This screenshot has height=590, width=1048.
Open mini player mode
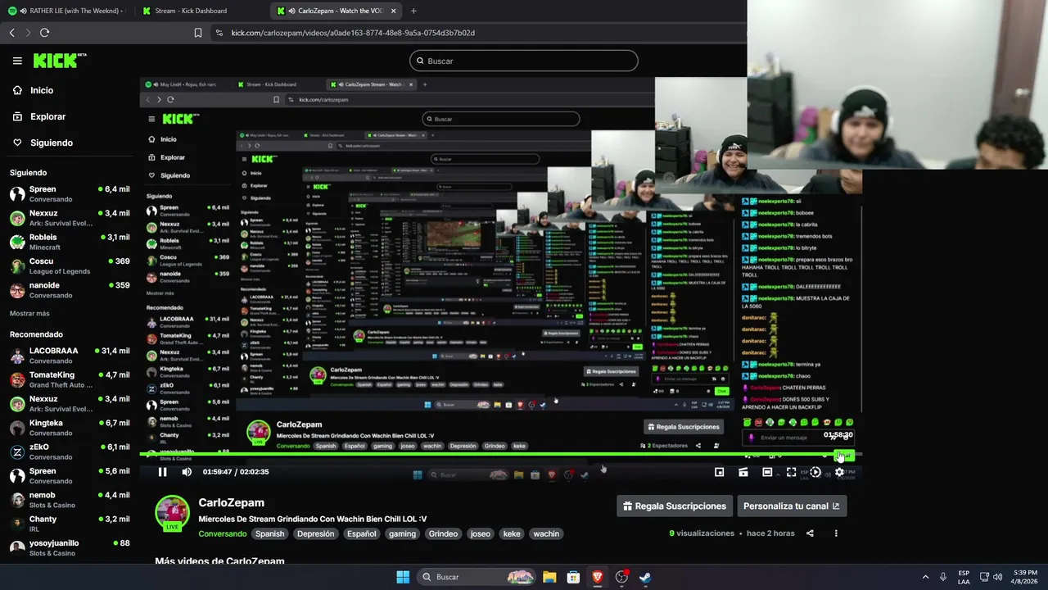tap(719, 472)
